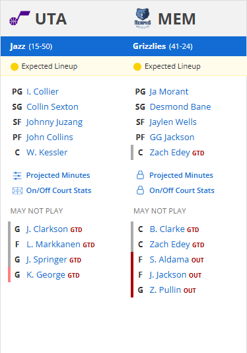Image resolution: width=247 pixels, height=353 pixels.
Task: Click the yellow Expected Lineup dot for Jazz
Action: coord(15,67)
